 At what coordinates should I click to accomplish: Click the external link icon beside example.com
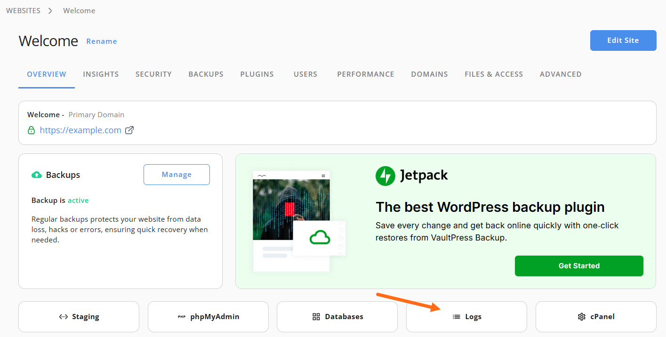[129, 130]
